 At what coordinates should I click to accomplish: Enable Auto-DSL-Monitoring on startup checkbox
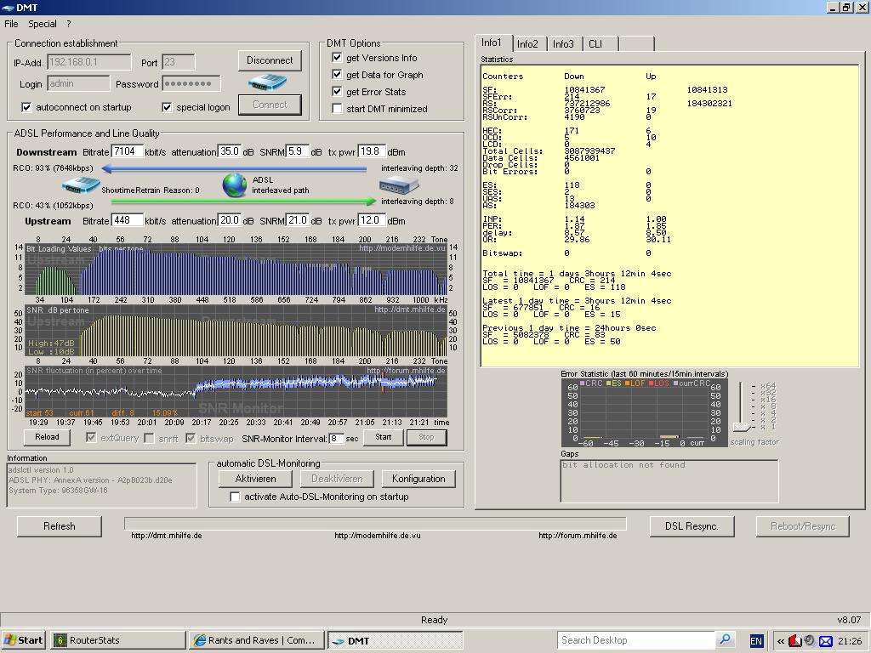(236, 497)
